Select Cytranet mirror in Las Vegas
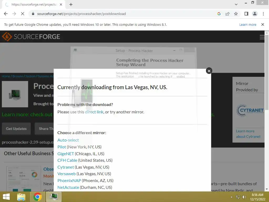The image size is (269, 202). point(65,167)
